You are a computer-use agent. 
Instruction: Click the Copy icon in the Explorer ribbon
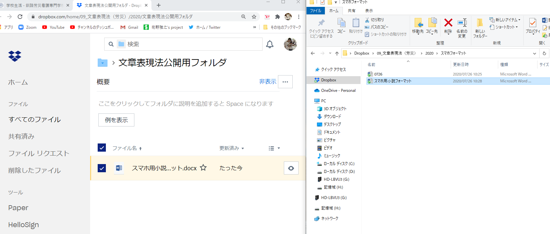point(341,25)
